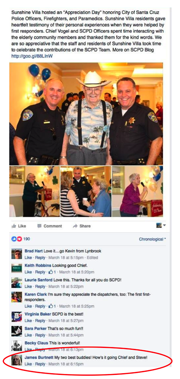Open the large photo of officers with man in hat
Screen dimensions: 180x379
[86, 114]
